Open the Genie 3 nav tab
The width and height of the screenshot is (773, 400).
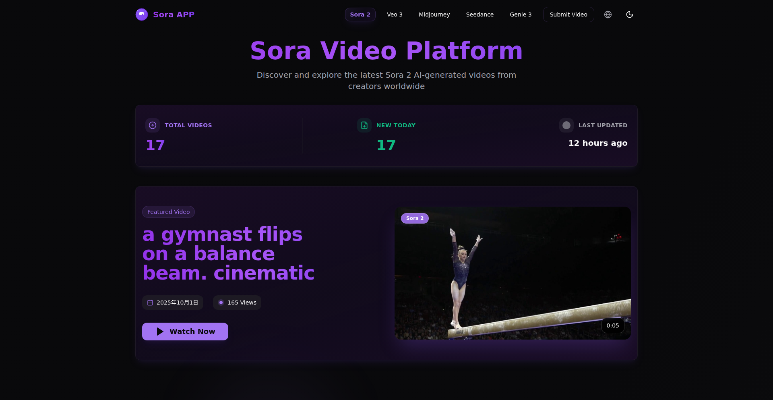coord(521,15)
